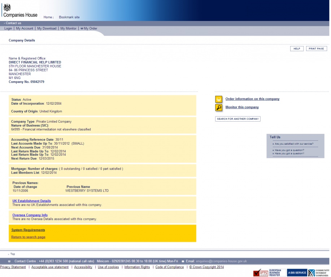Open Acceptable use statement
The image size is (331, 277).
50,267
